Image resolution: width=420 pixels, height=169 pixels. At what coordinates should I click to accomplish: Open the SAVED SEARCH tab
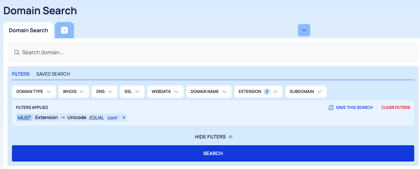pos(53,74)
